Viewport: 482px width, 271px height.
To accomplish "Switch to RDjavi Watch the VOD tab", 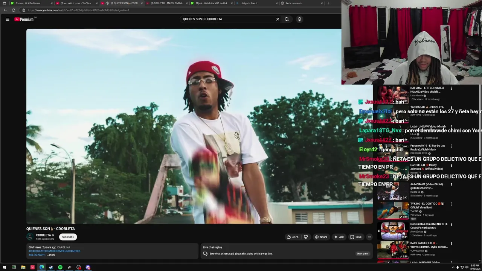I will (x=211, y=3).
